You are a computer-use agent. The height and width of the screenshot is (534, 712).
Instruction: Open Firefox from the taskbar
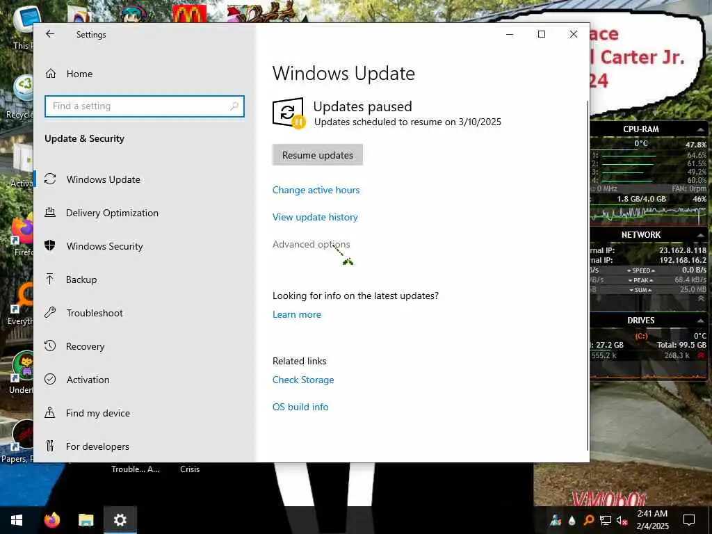tap(51, 520)
